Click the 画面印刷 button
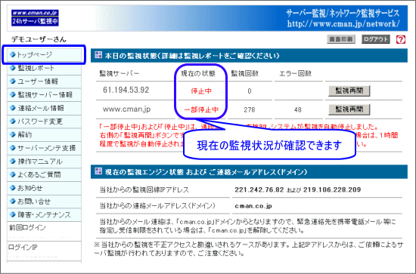Screen dimensions: 416x274 pyautogui.click(x=341, y=39)
